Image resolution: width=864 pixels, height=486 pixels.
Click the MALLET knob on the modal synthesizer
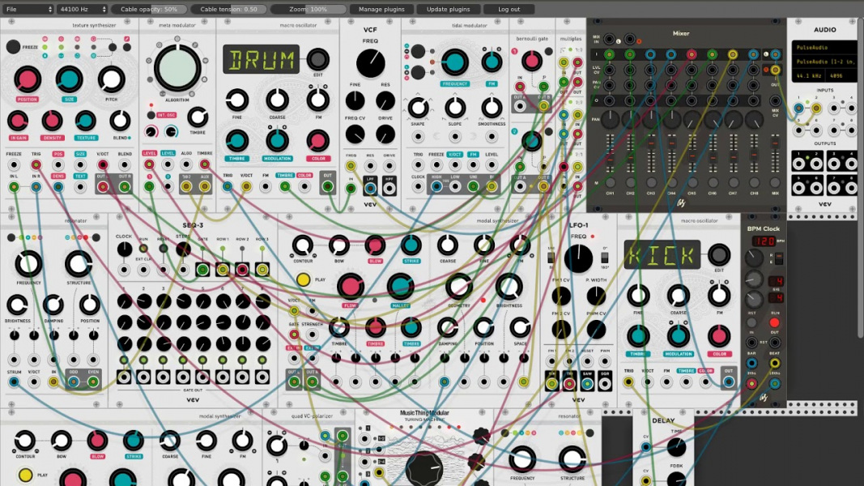coord(401,287)
